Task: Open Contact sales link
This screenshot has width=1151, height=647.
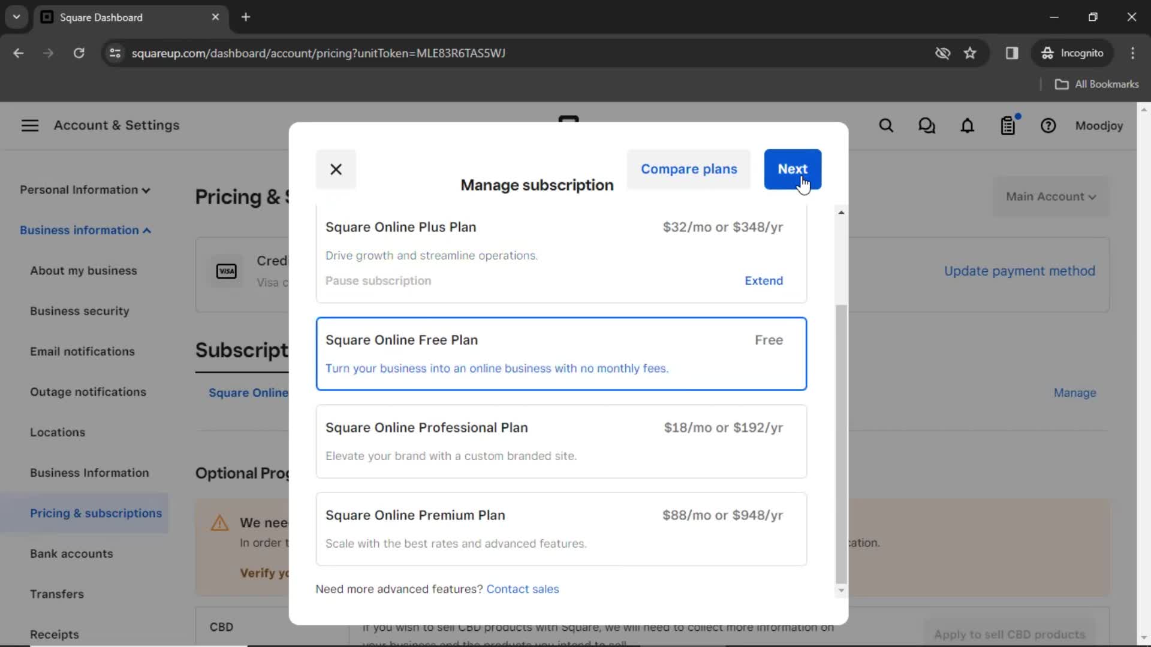Action: [x=522, y=589]
